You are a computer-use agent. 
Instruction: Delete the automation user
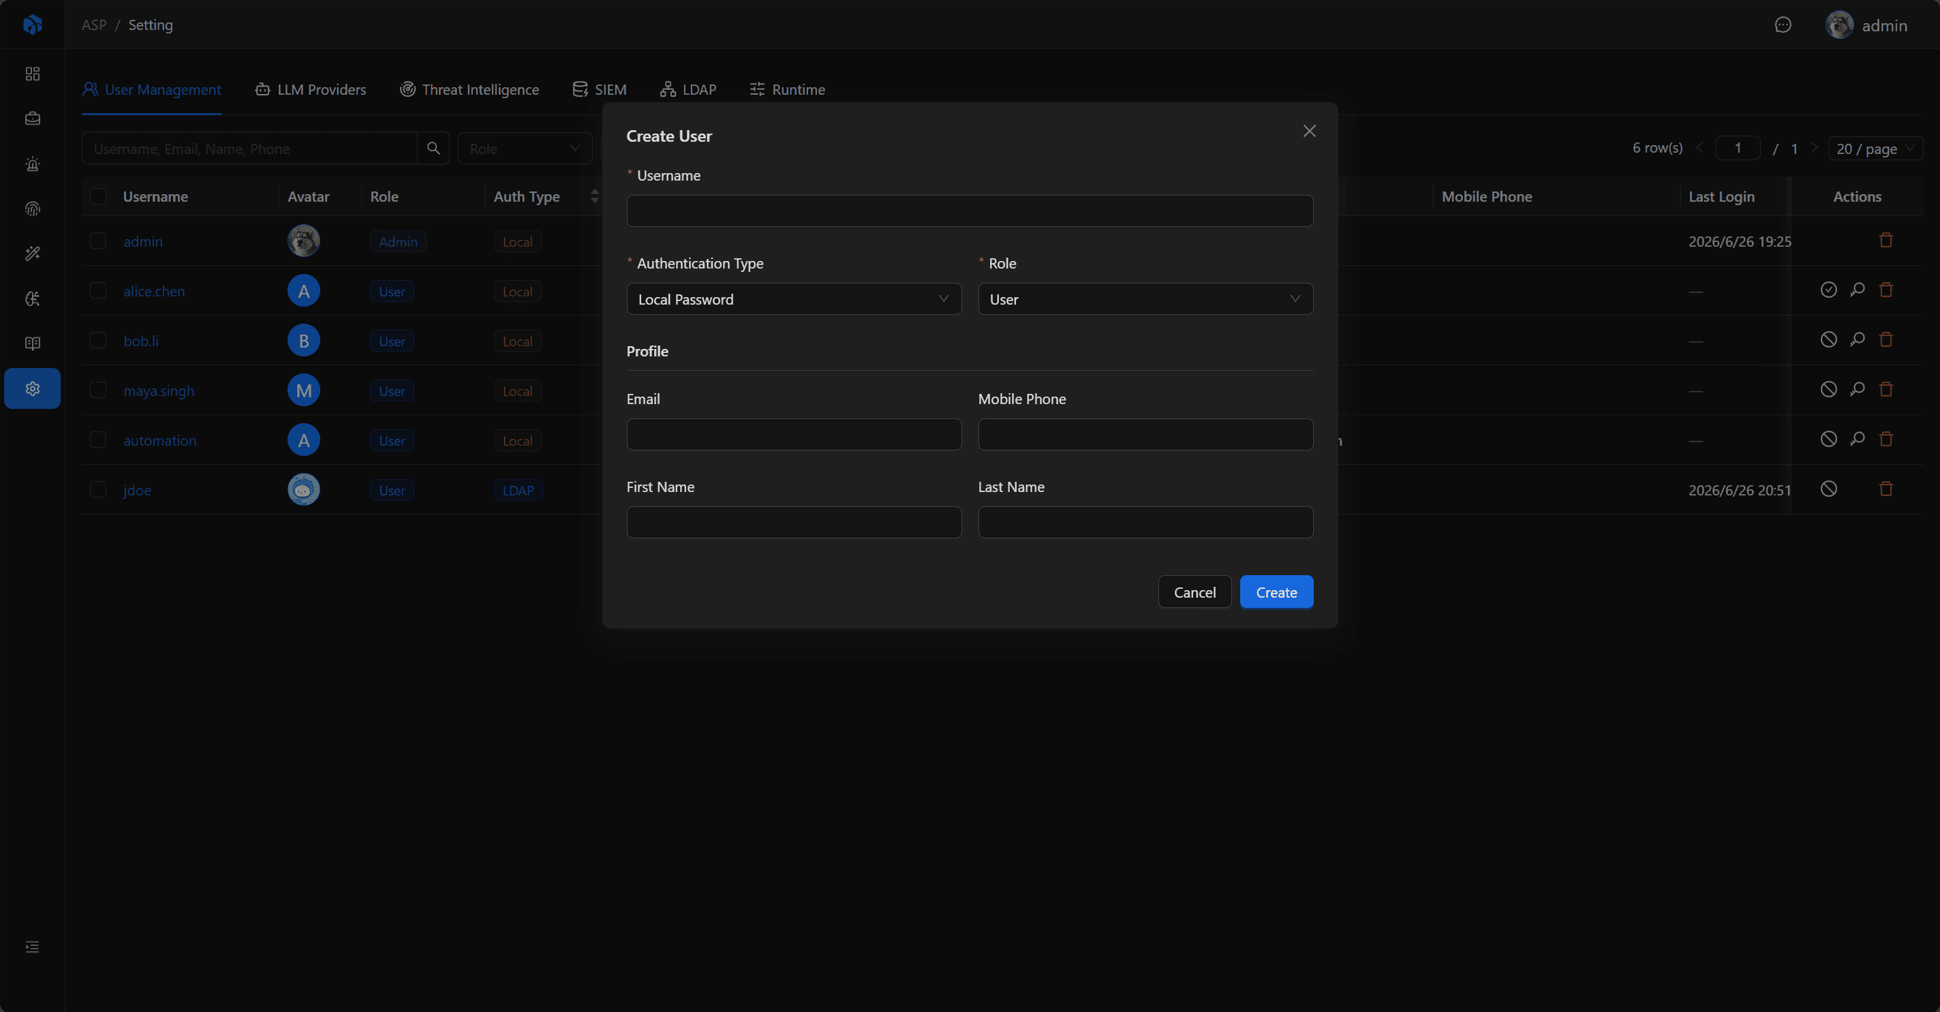(1885, 439)
